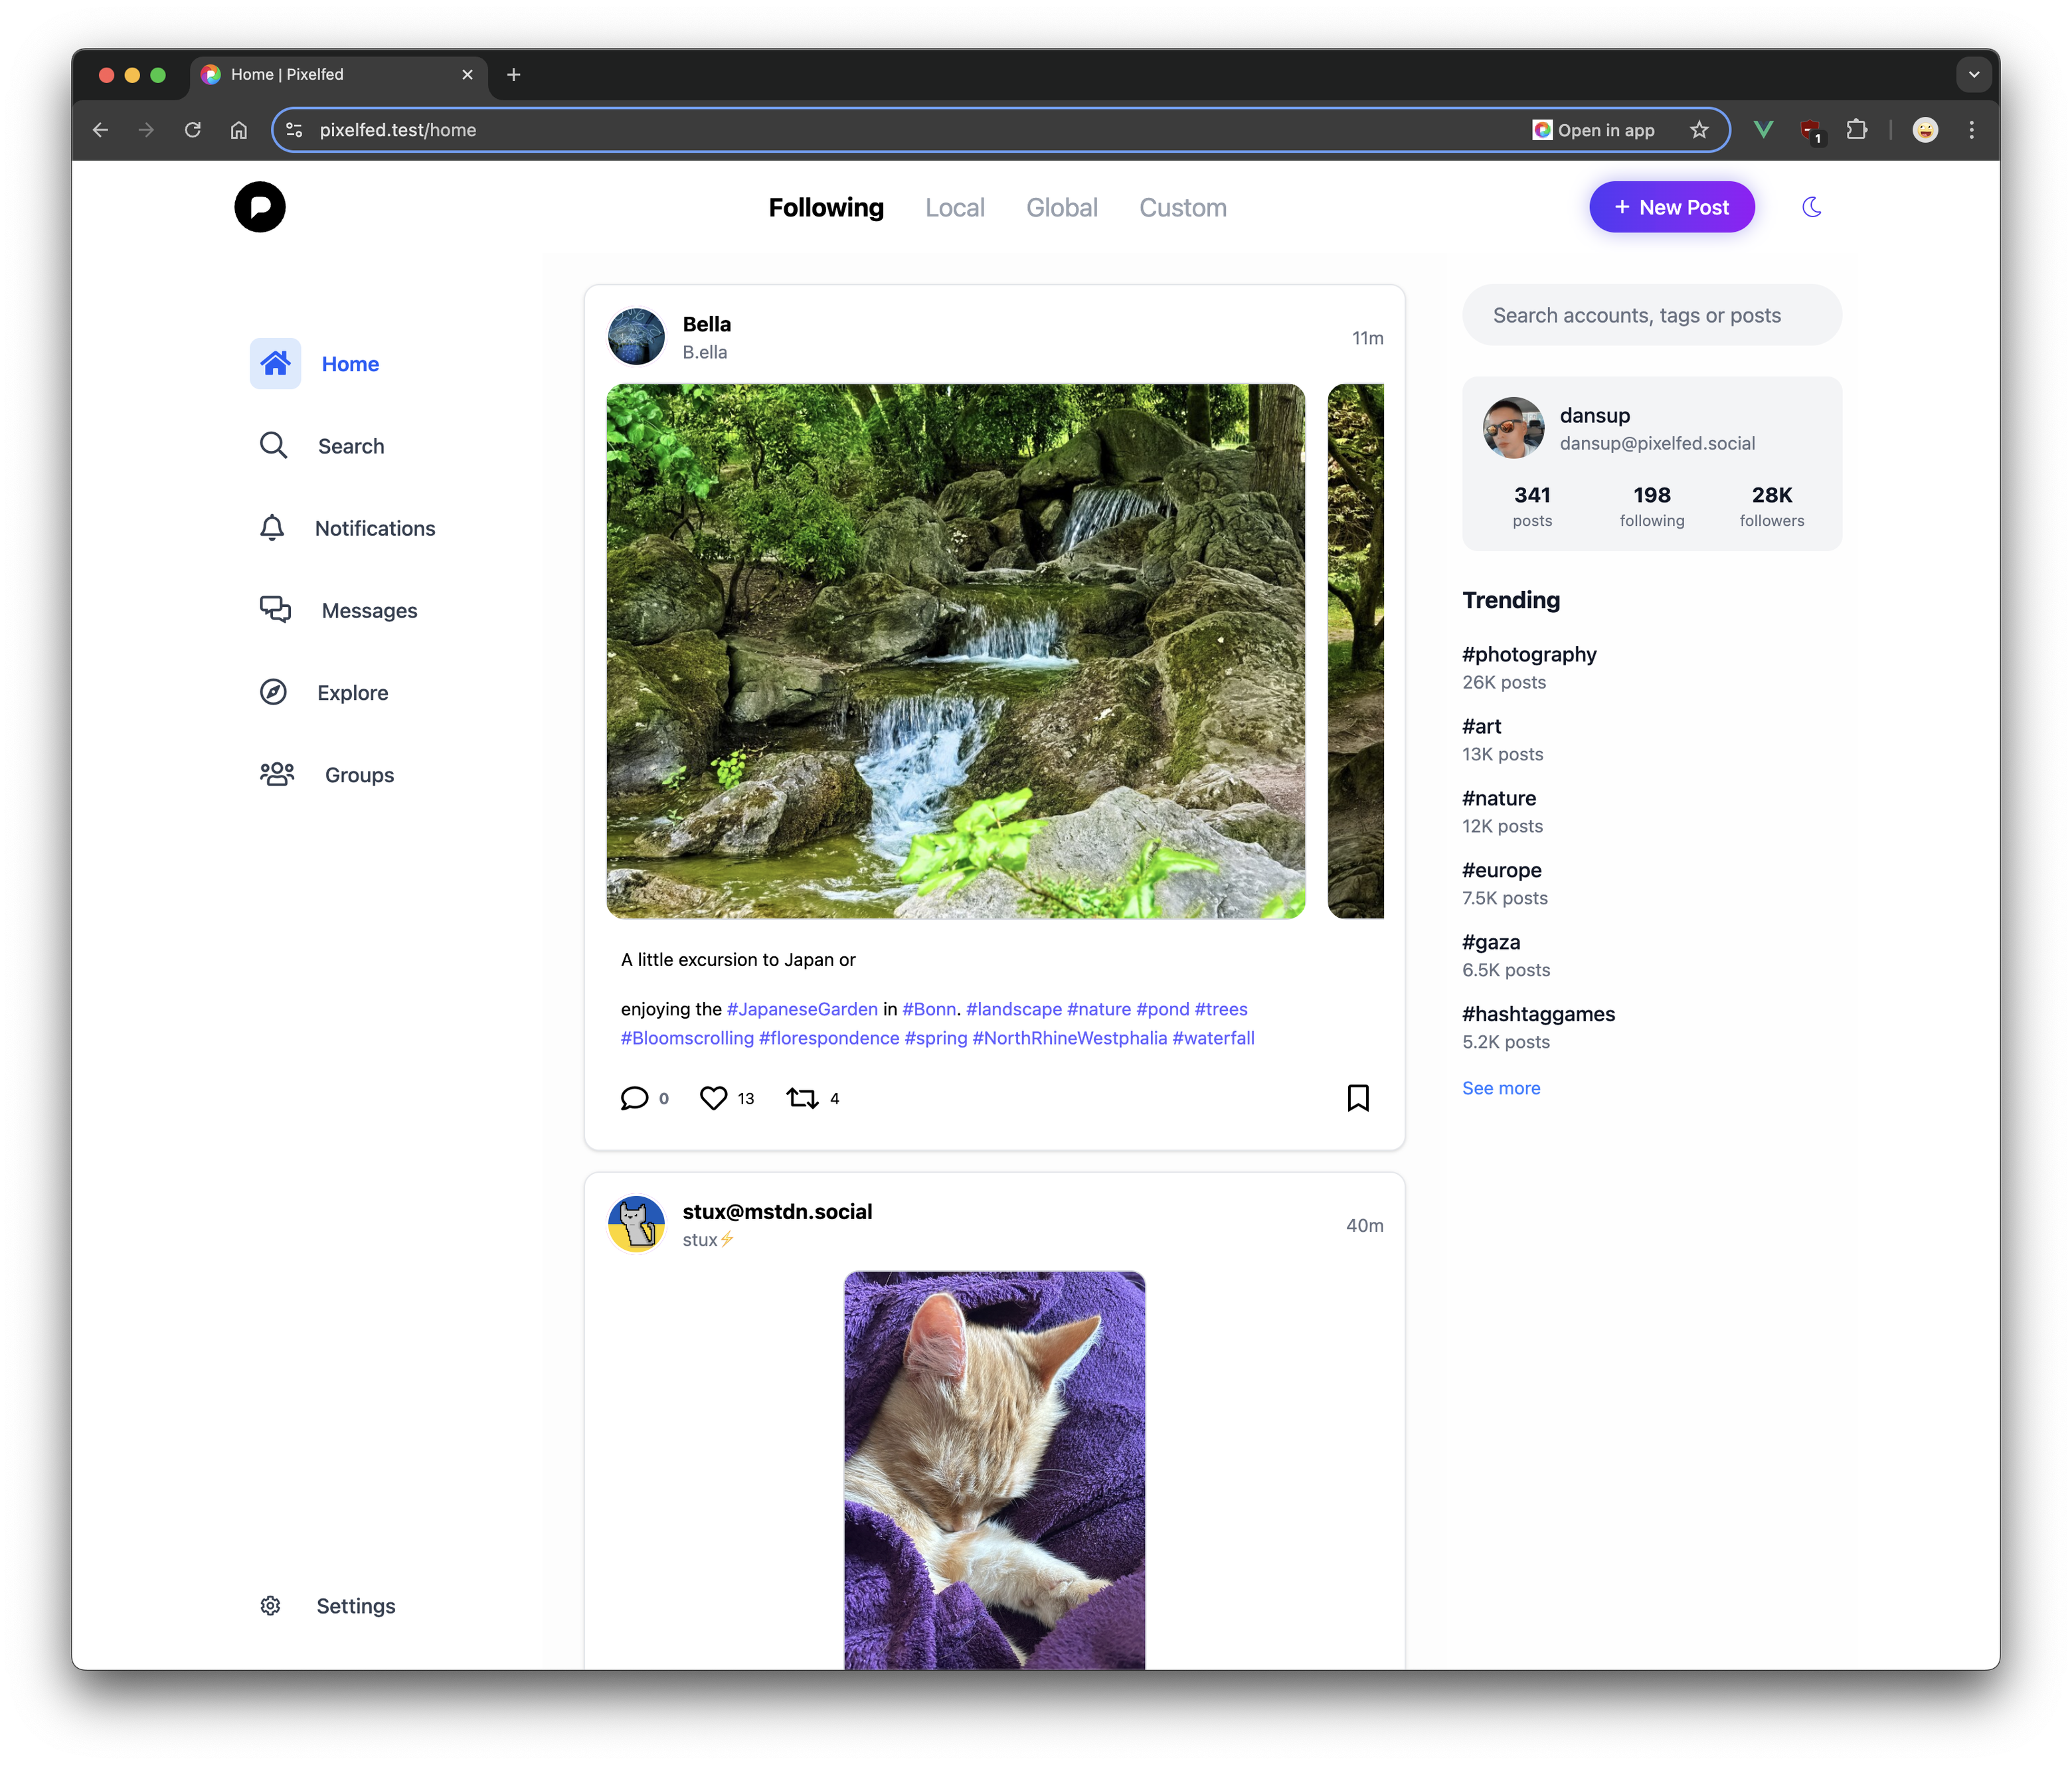Click dansup's profile avatar
Screen dimensions: 2072x1765
coord(1513,428)
